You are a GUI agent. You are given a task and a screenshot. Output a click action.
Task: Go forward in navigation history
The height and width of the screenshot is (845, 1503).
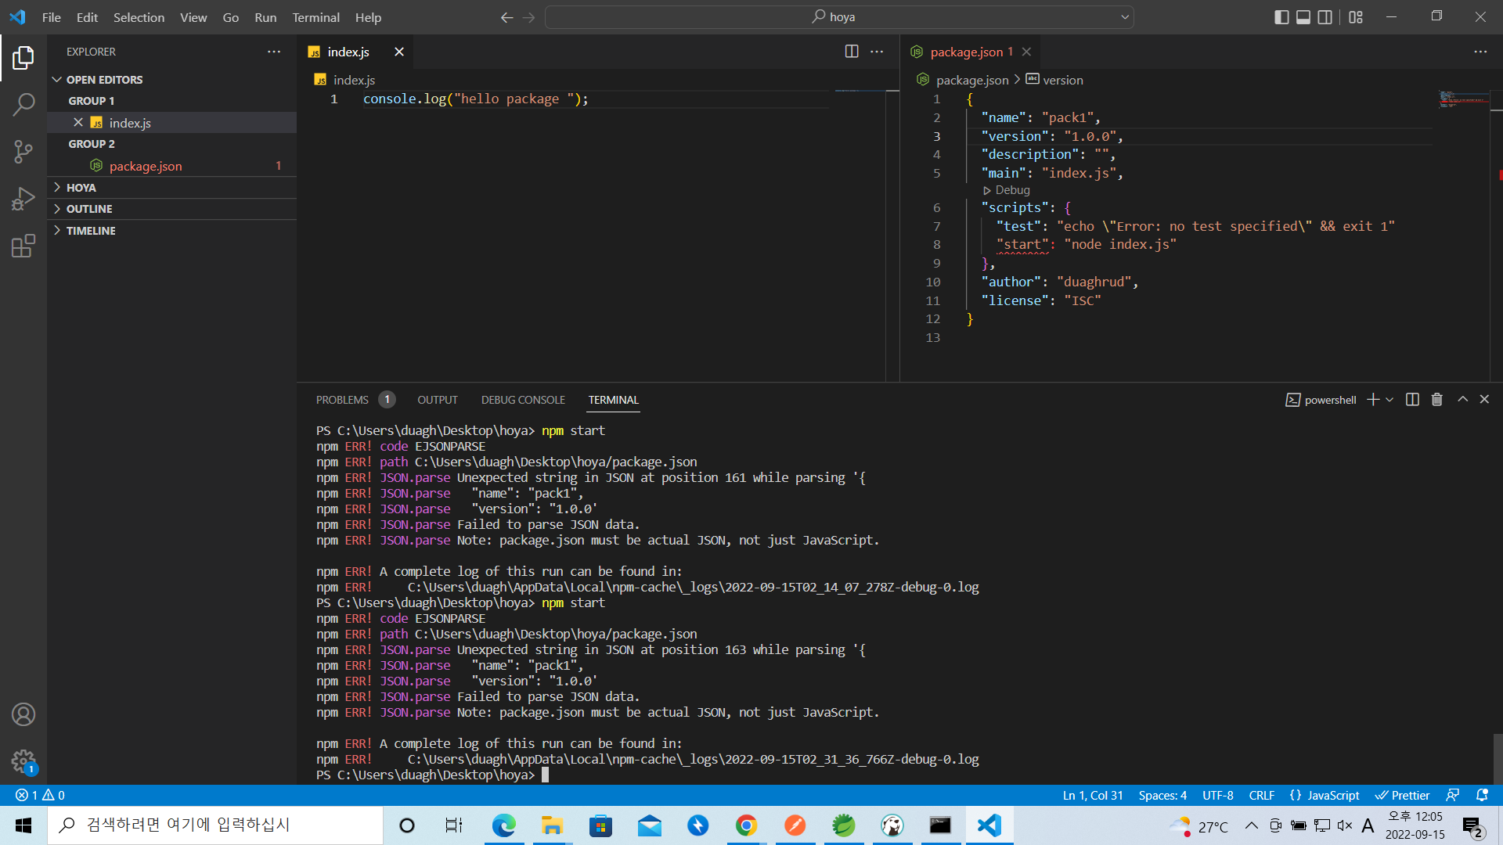tap(529, 17)
